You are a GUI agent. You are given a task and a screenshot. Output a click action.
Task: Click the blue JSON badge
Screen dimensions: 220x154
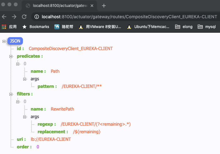(x=15, y=41)
